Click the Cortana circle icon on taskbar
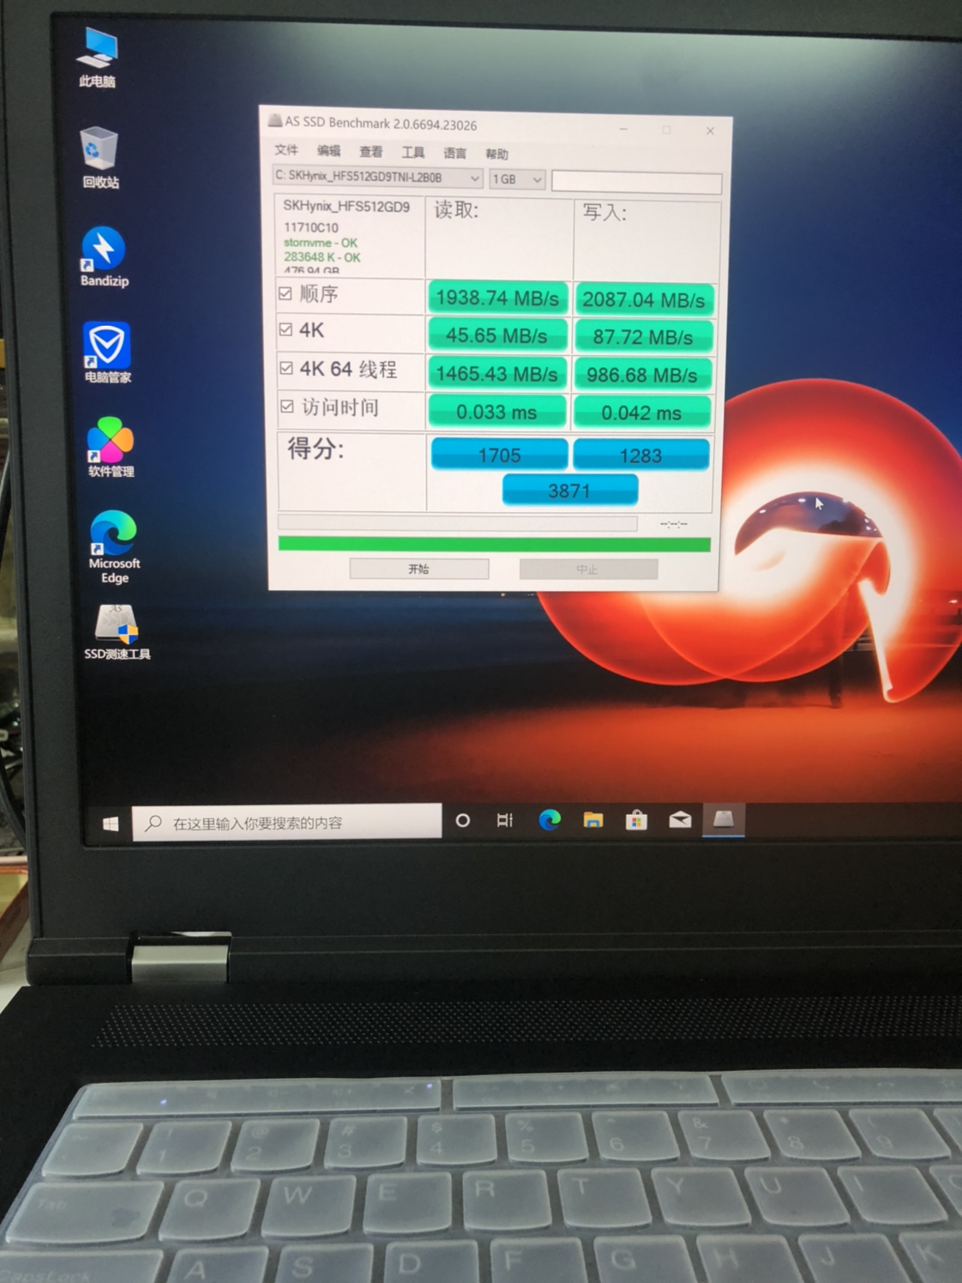Image resolution: width=962 pixels, height=1283 pixels. [x=462, y=821]
